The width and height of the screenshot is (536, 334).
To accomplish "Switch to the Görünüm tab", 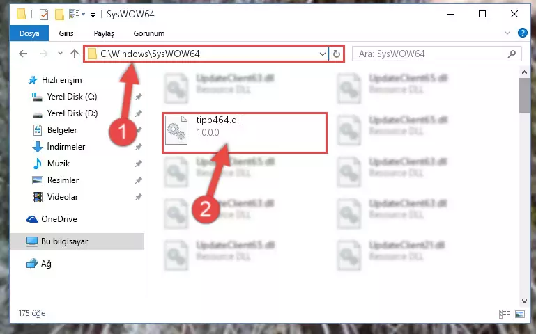I will [x=149, y=33].
